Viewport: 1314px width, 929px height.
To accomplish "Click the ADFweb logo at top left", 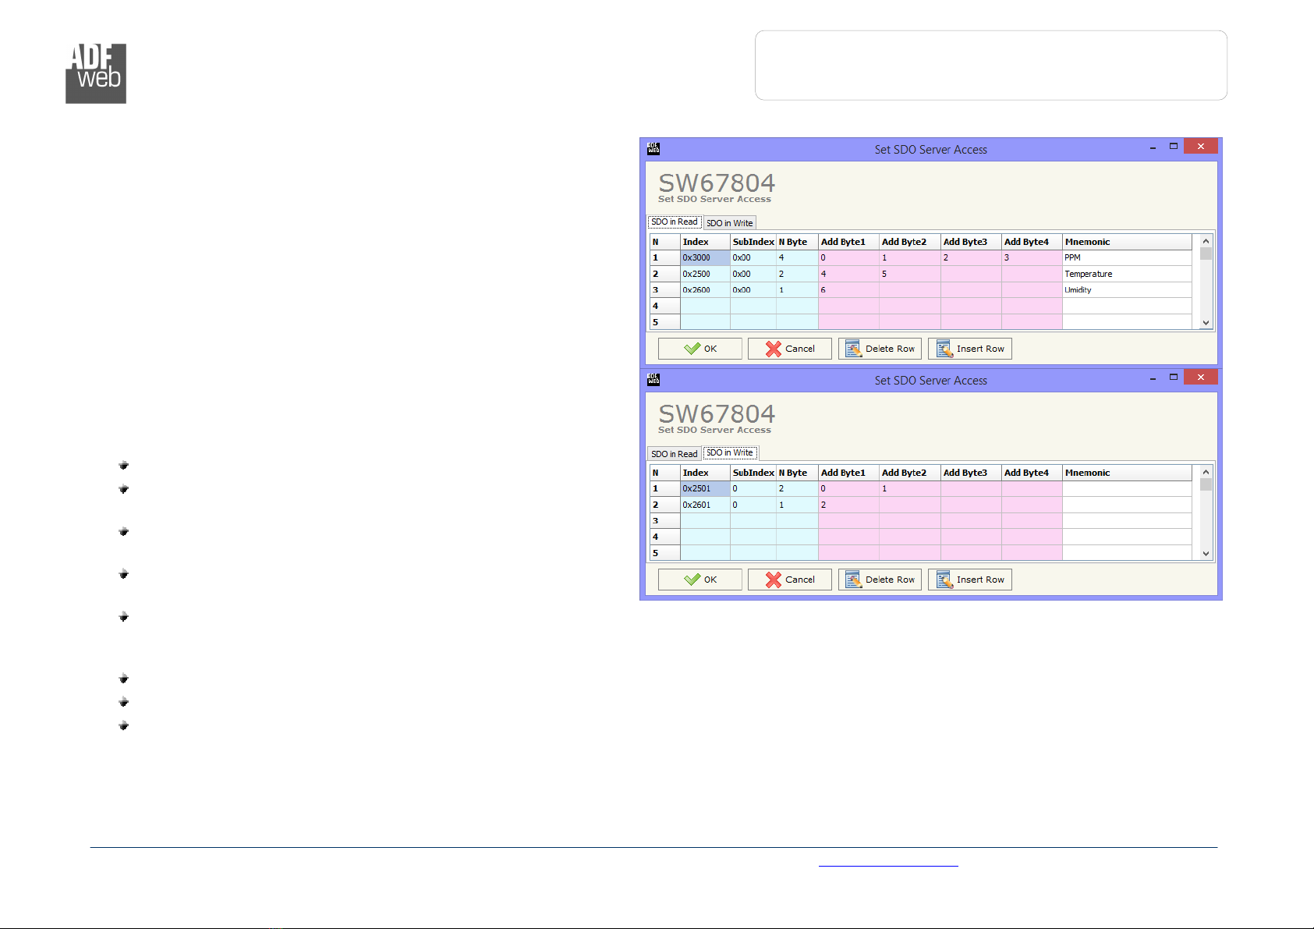I will pos(96,73).
